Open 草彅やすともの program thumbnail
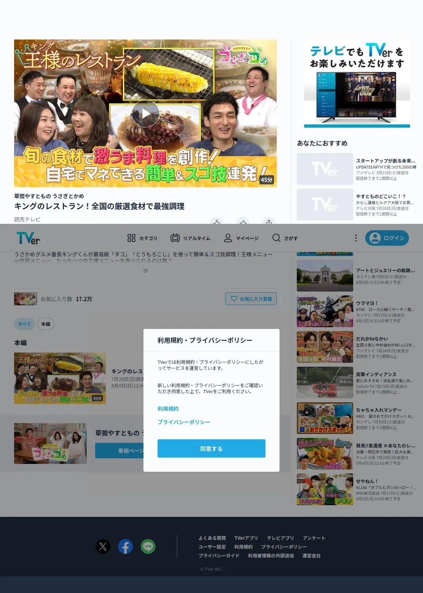Image resolution: width=423 pixels, height=593 pixels. click(50, 444)
